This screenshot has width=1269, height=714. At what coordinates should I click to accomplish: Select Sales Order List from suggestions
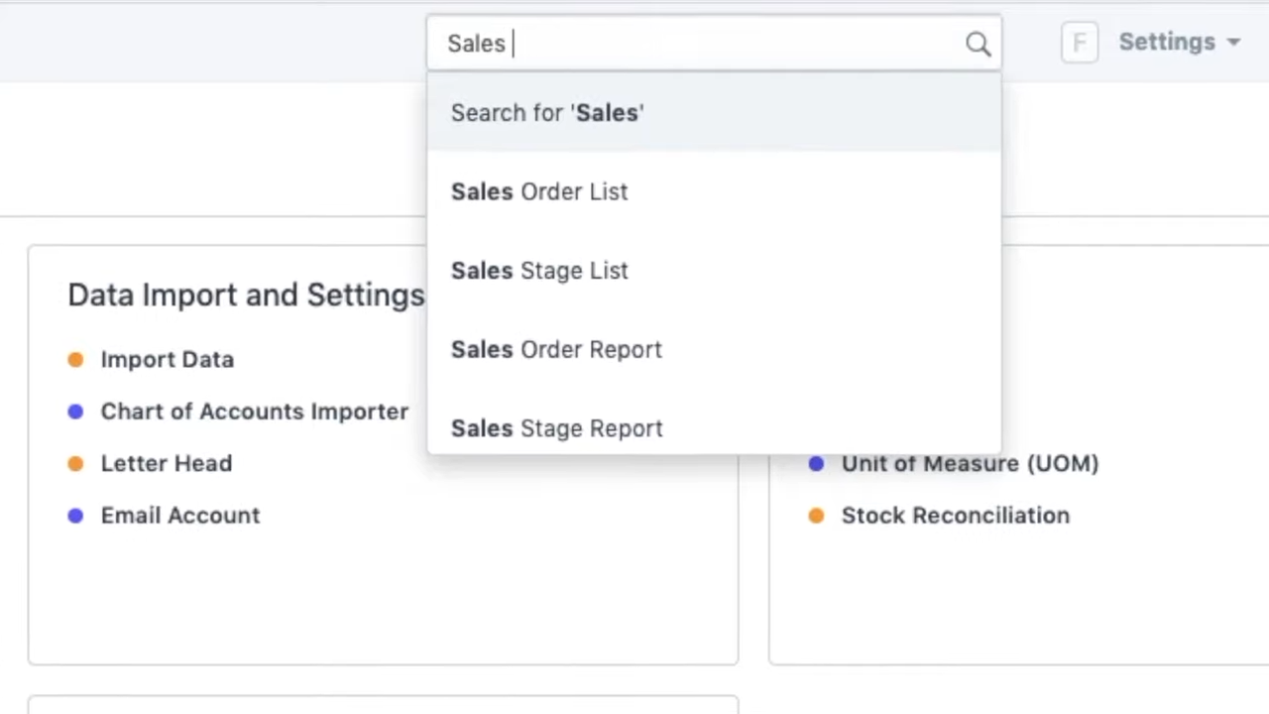(x=539, y=191)
